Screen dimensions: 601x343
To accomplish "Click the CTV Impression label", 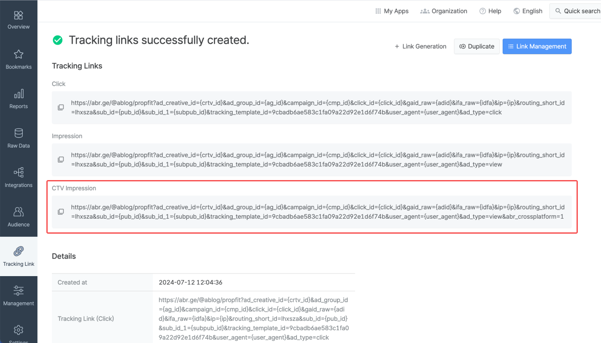I will pos(74,188).
